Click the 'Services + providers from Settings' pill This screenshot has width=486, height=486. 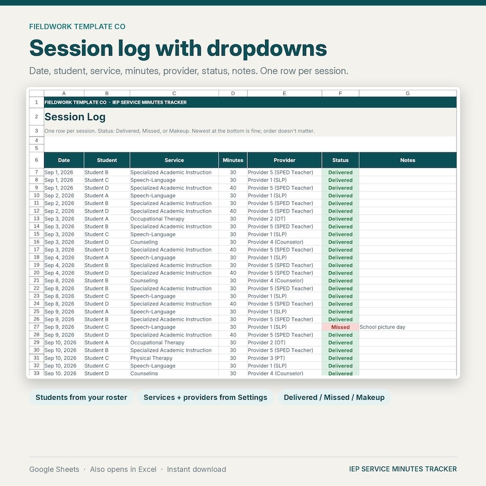click(205, 397)
